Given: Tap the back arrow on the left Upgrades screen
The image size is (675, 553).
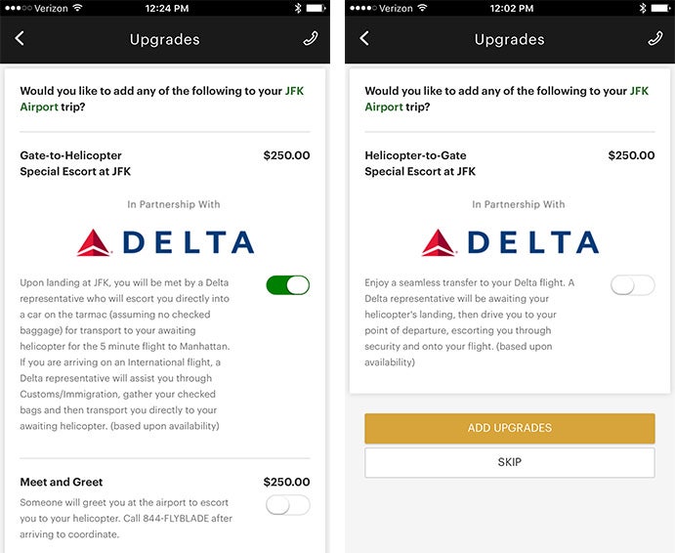Looking at the screenshot, I should tap(20, 38).
